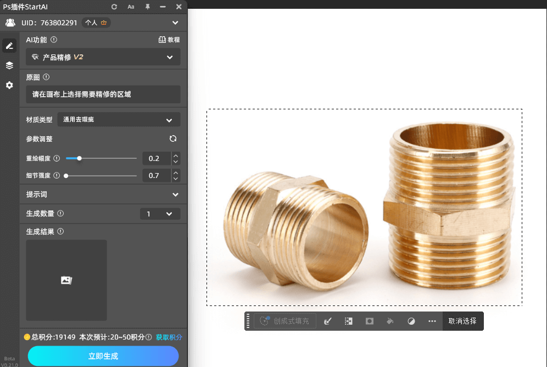
Task: Click the fill bucket icon in the contextual taskbar
Action: tap(390, 321)
